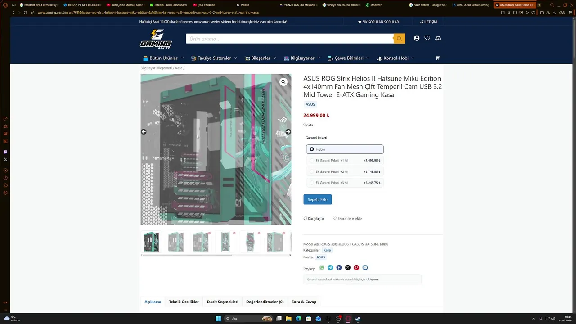Click the Gaming.gen.tr logo
576x324 pixels.
pos(156,39)
